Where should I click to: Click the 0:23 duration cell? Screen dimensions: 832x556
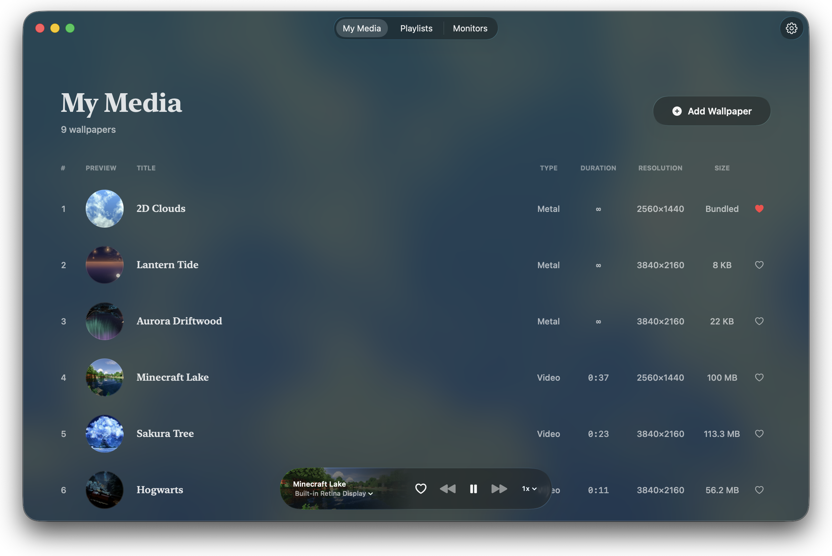(x=598, y=434)
